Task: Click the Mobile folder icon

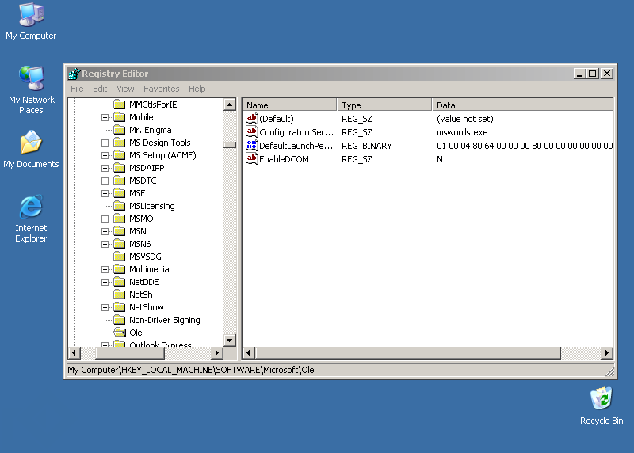Action: point(120,117)
